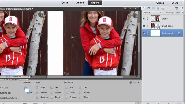Lock transparent pixels icon
This screenshot has width=185, height=104.
(162, 8)
